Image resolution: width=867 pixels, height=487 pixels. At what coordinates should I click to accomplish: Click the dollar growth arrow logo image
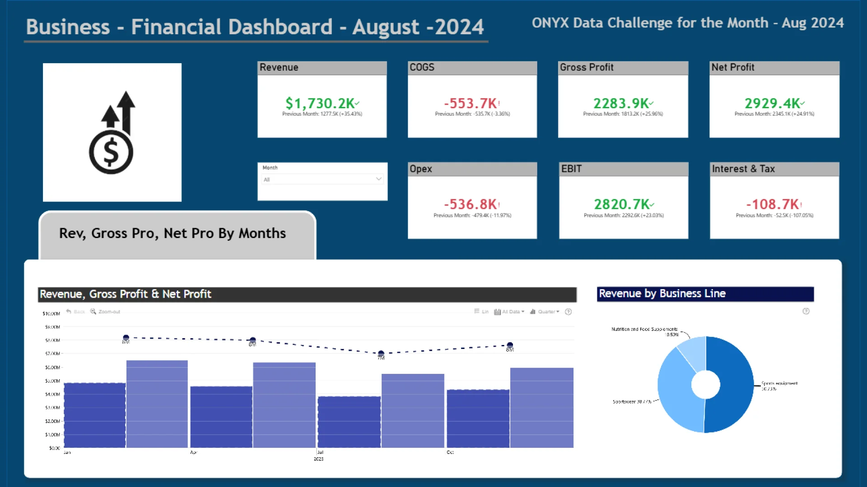click(x=112, y=132)
